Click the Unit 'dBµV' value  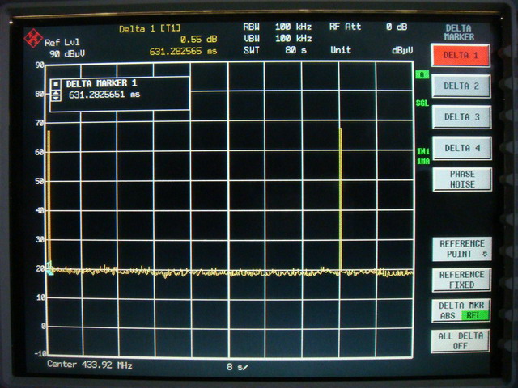[x=402, y=50]
